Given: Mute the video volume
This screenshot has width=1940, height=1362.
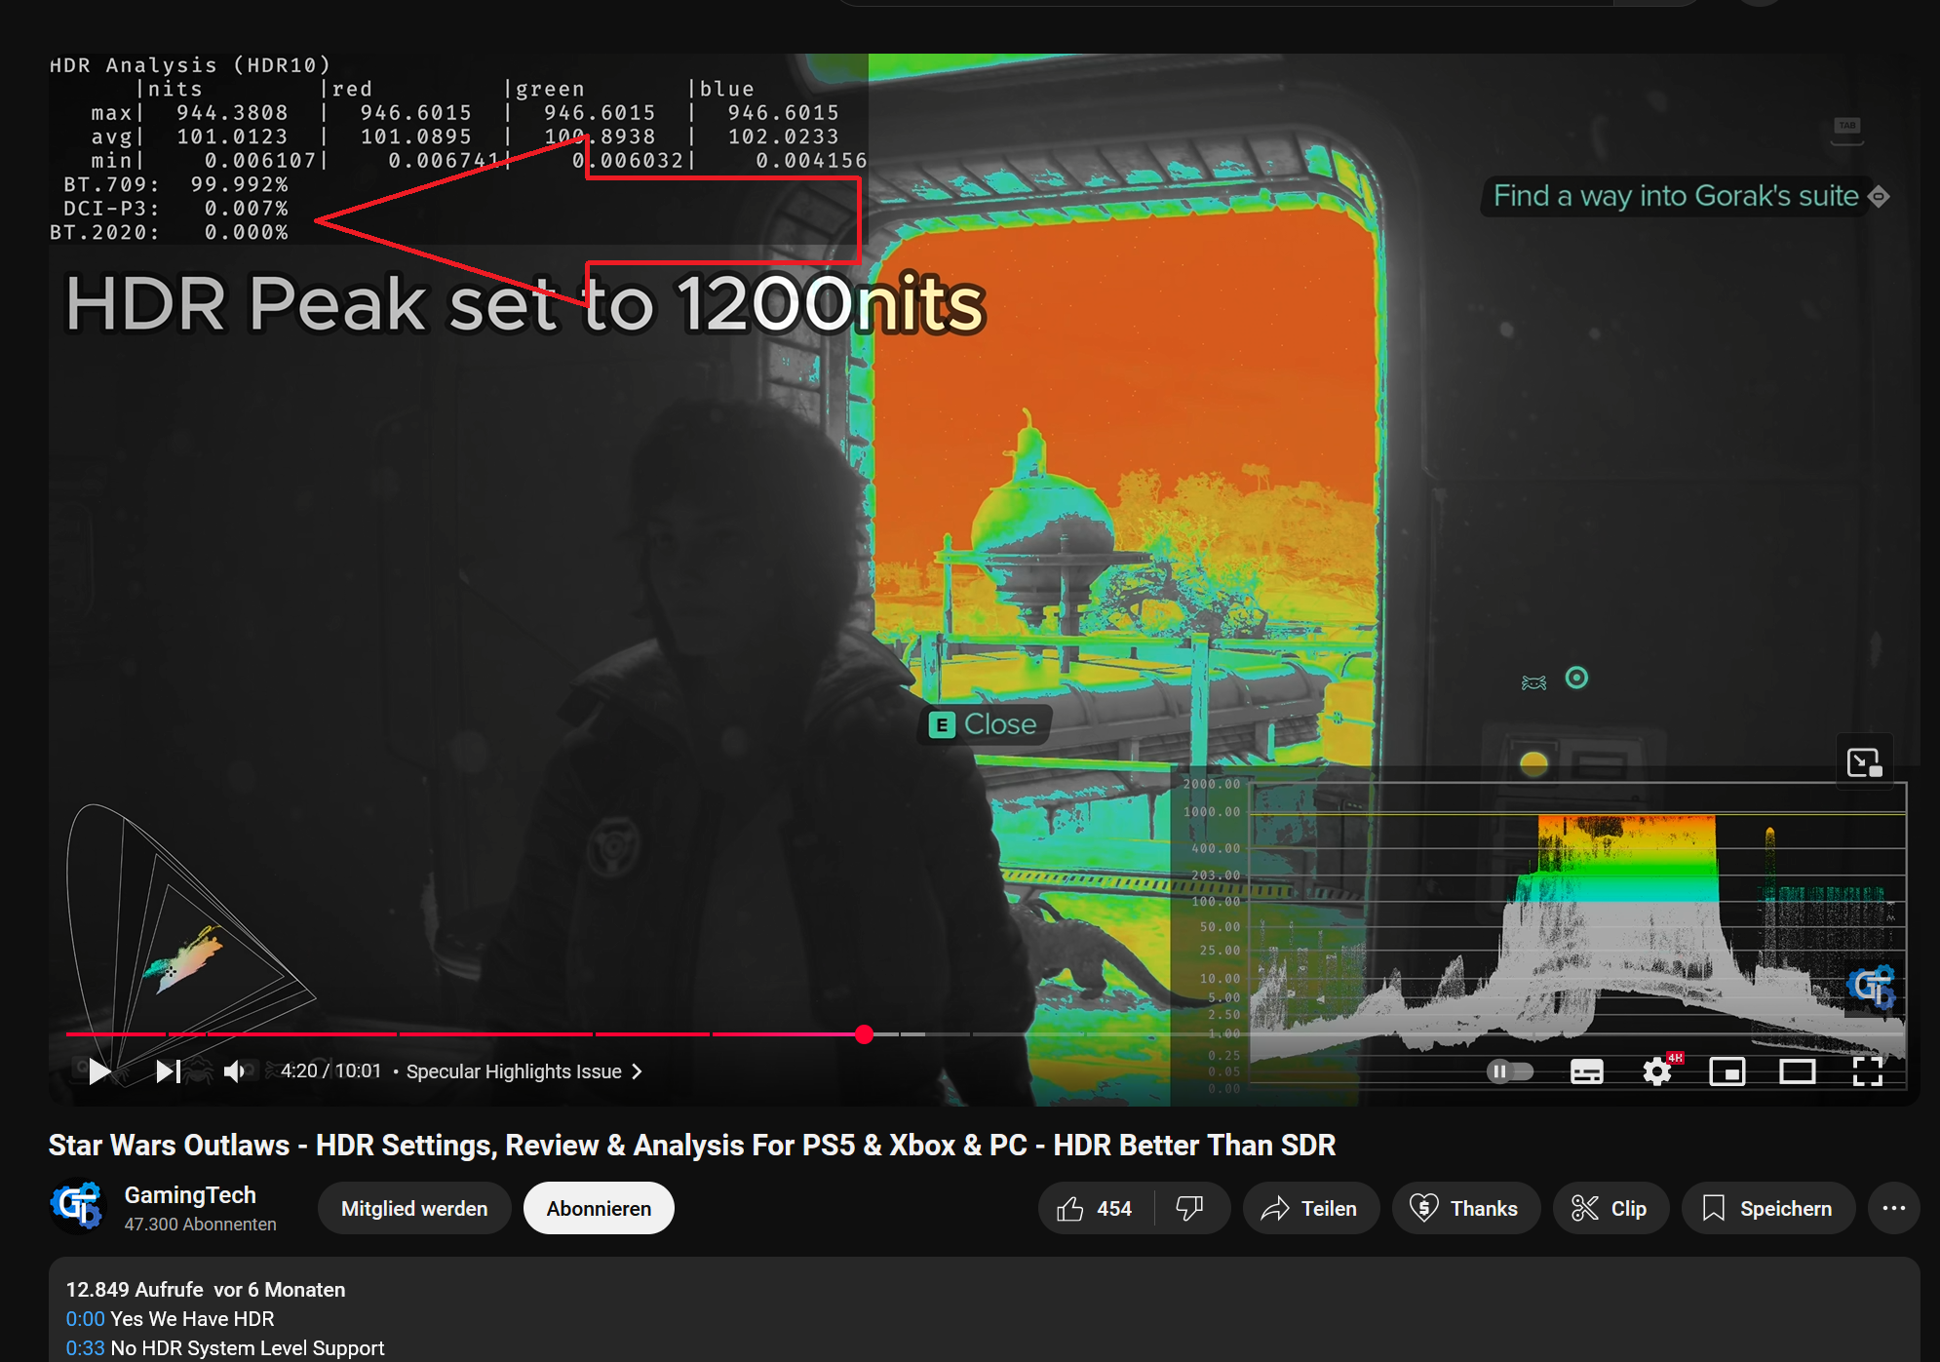Looking at the screenshot, I should click(x=234, y=1071).
